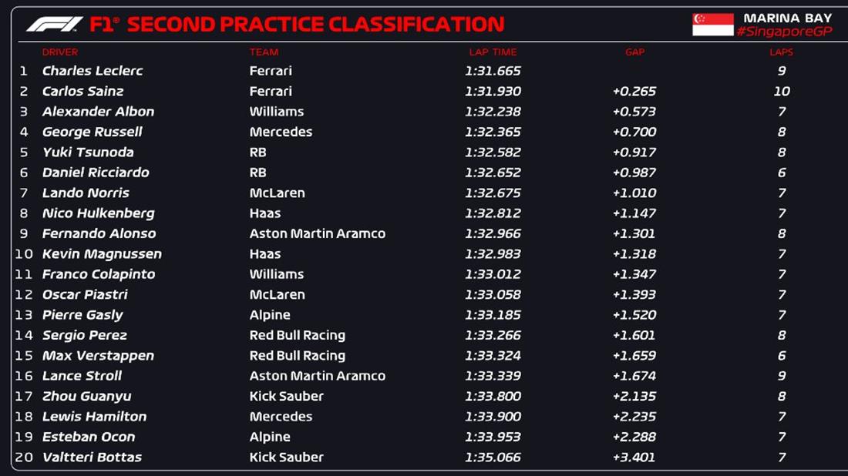Click the F1 logo icon
The image size is (848, 476).
point(54,24)
